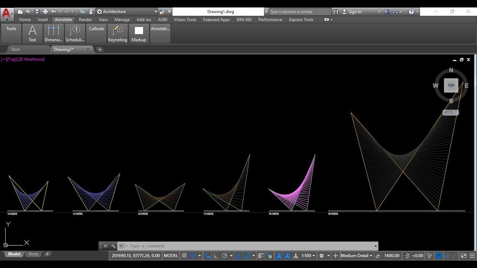Click the Tools panel button
477x268 pixels.
[11, 33]
